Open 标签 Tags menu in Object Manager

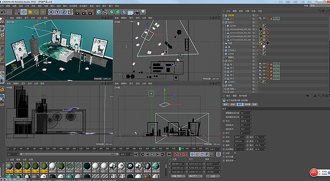(x=253, y=11)
